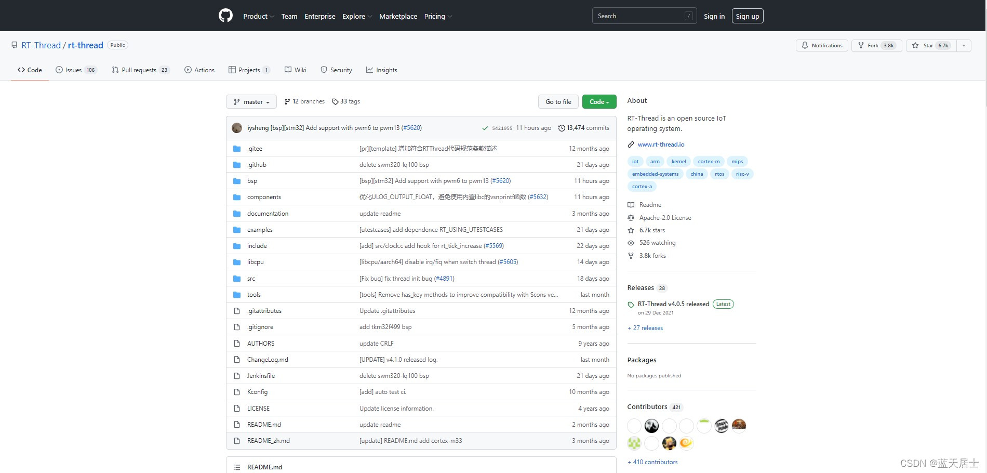Open the 5421955 commit hash
The width and height of the screenshot is (987, 473).
click(x=502, y=128)
